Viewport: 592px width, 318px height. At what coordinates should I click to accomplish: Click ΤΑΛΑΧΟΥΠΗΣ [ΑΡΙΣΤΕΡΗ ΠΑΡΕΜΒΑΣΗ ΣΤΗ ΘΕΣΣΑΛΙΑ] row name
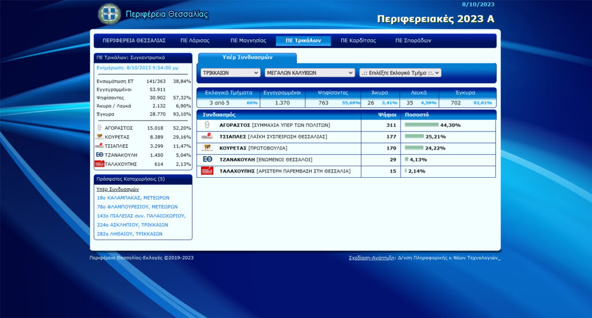point(284,171)
